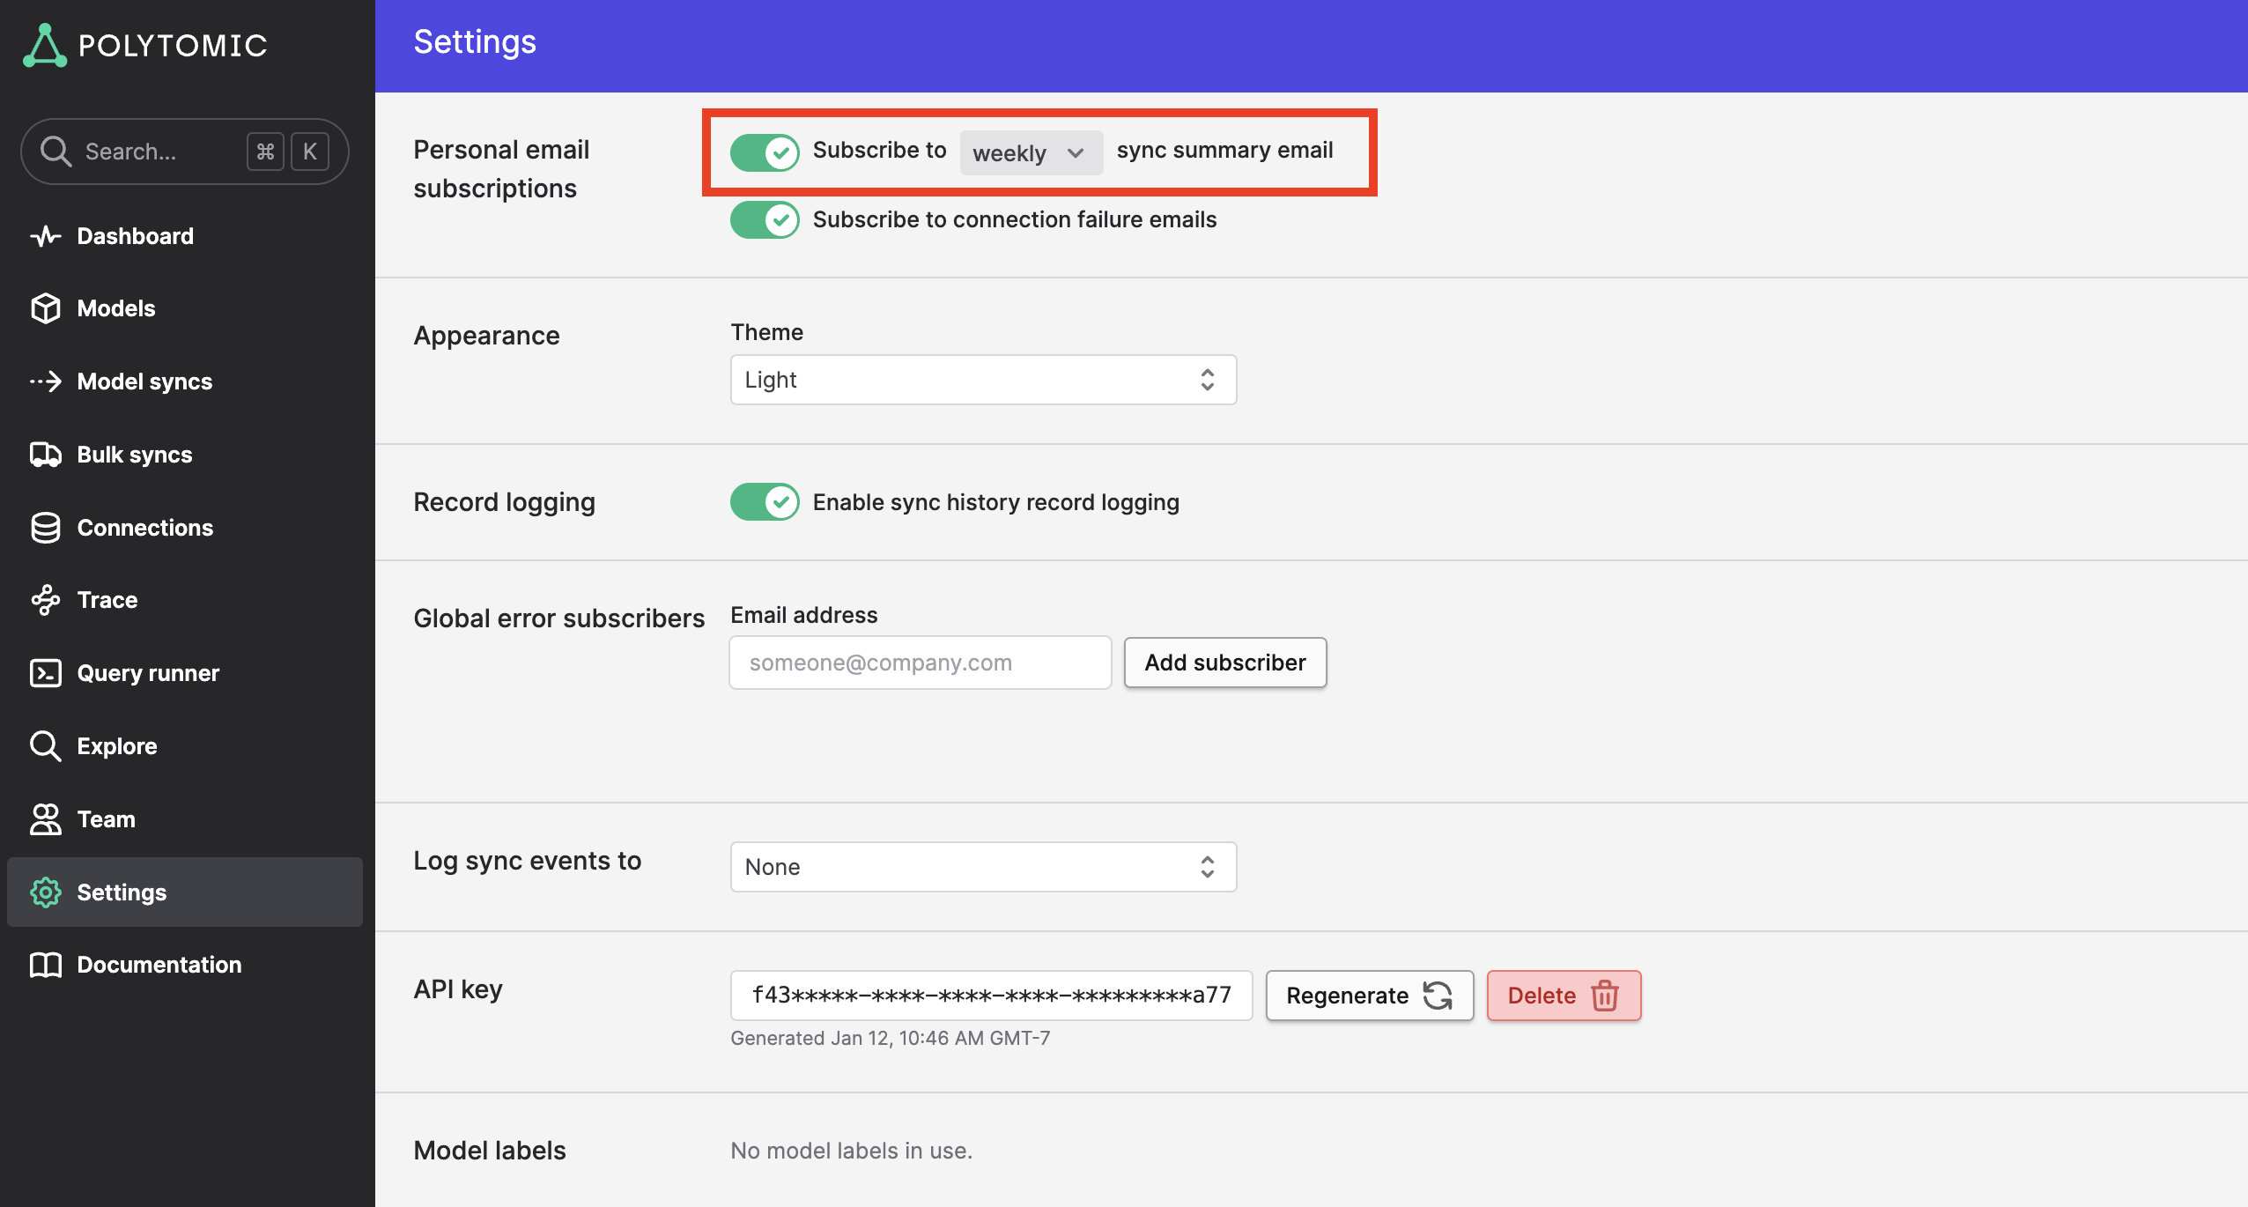Open the weekly frequency dropdown
Viewport: 2248px width, 1207px height.
point(1029,153)
